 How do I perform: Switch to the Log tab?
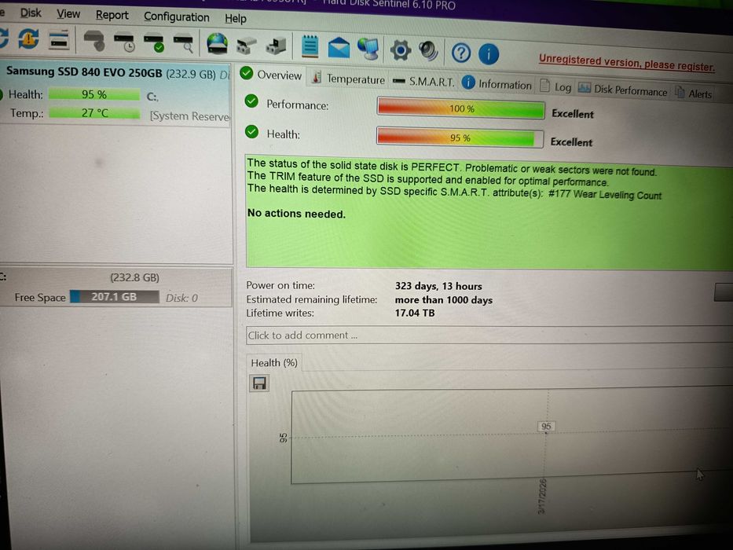pyautogui.click(x=555, y=87)
